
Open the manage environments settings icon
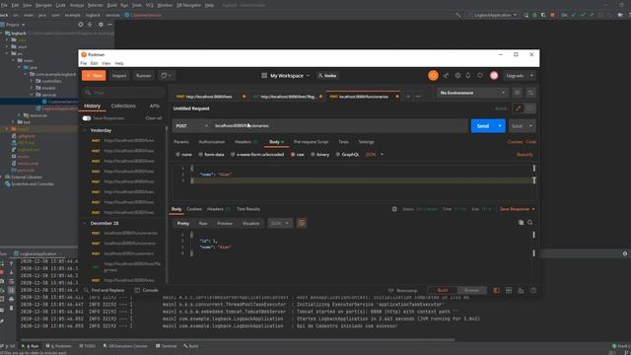[x=530, y=93]
